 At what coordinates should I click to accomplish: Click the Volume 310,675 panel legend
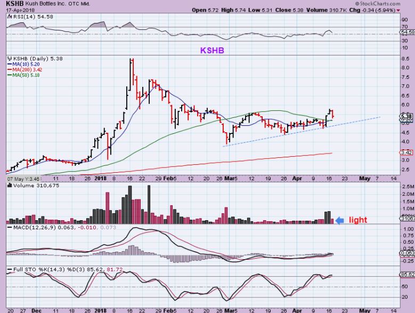[x=36, y=186]
